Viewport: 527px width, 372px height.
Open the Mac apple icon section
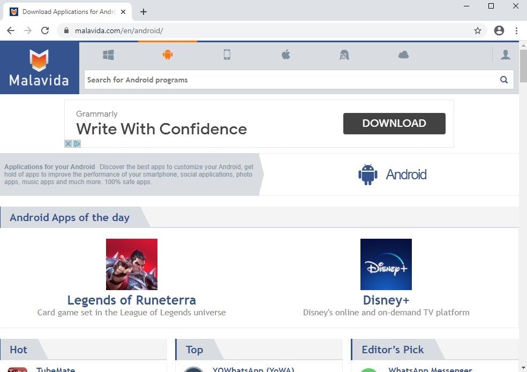coord(285,55)
